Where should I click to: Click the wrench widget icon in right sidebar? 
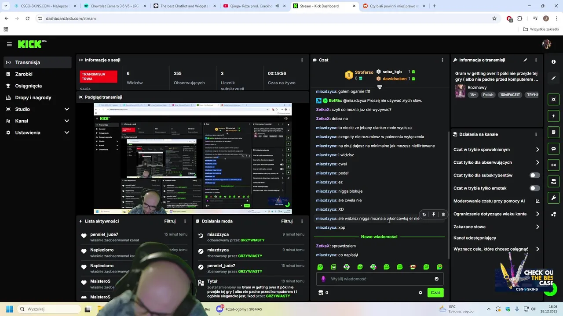coord(553,198)
